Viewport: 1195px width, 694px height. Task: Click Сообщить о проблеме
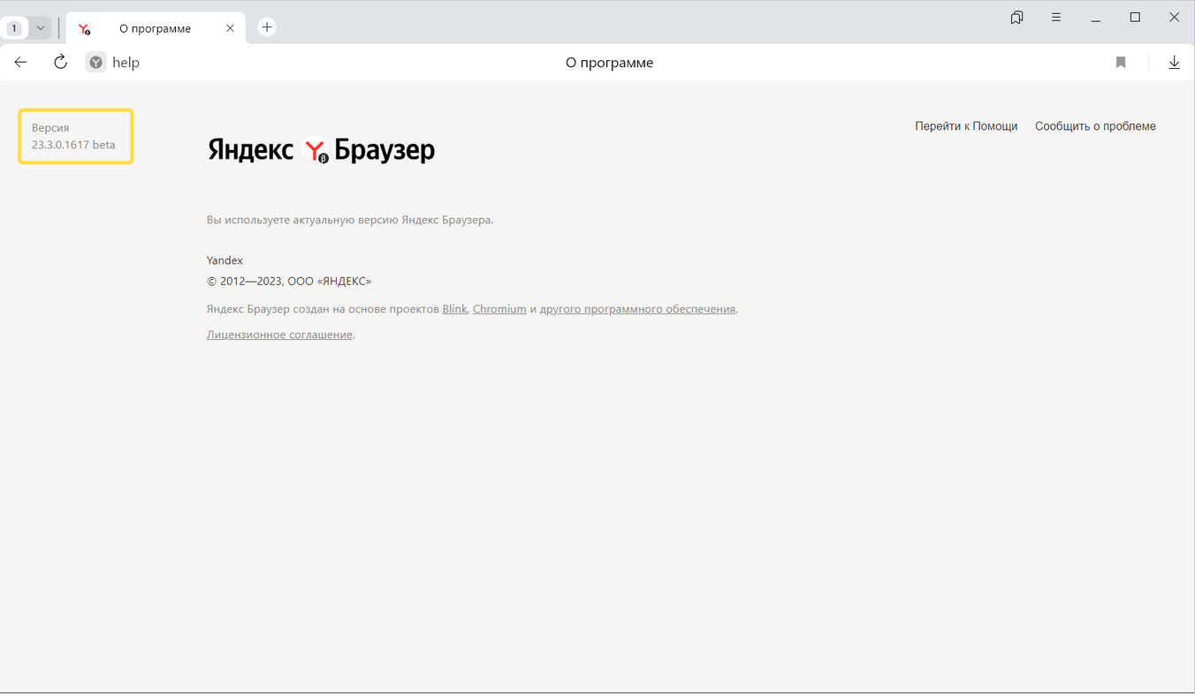coord(1095,126)
